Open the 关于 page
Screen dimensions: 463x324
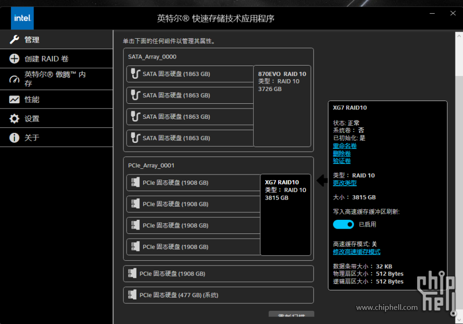click(x=56, y=137)
